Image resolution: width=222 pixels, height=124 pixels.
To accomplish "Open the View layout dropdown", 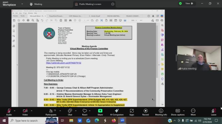I will coord(190,4).
